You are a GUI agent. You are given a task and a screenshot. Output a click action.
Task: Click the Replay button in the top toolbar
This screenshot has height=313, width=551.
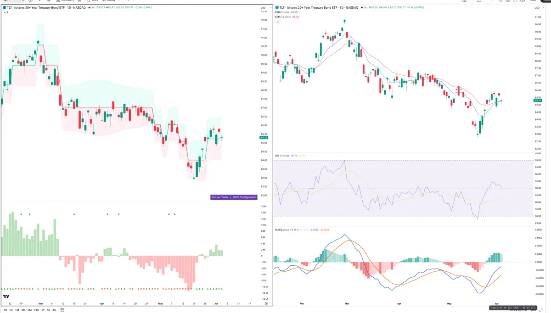click(108, 1)
